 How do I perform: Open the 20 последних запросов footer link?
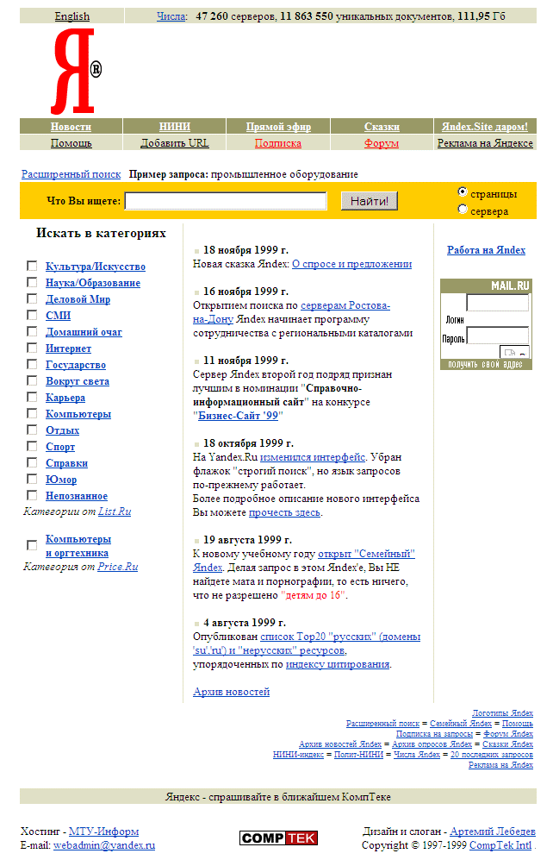point(492,755)
